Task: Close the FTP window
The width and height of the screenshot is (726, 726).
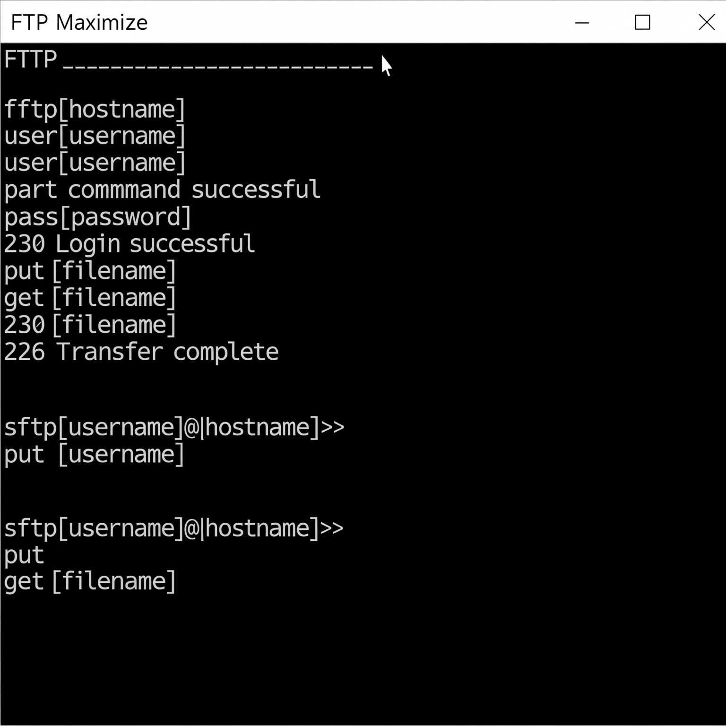Action: coord(707,22)
